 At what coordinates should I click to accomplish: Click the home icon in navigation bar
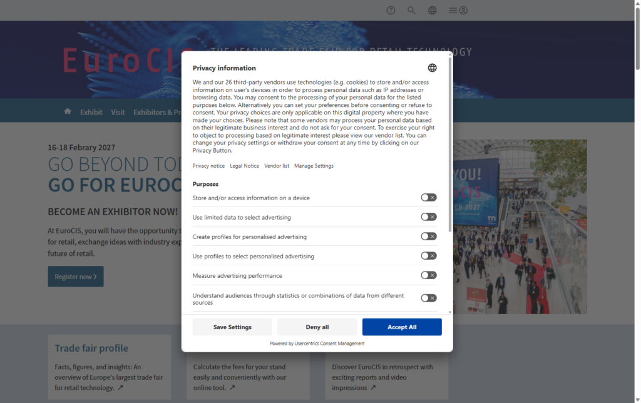[68, 111]
